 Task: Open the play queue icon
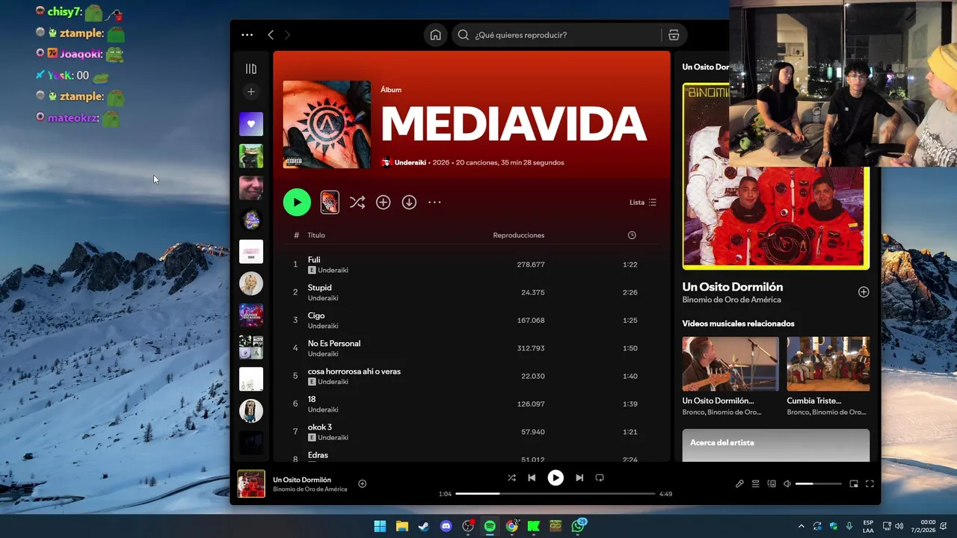pyautogui.click(x=755, y=483)
